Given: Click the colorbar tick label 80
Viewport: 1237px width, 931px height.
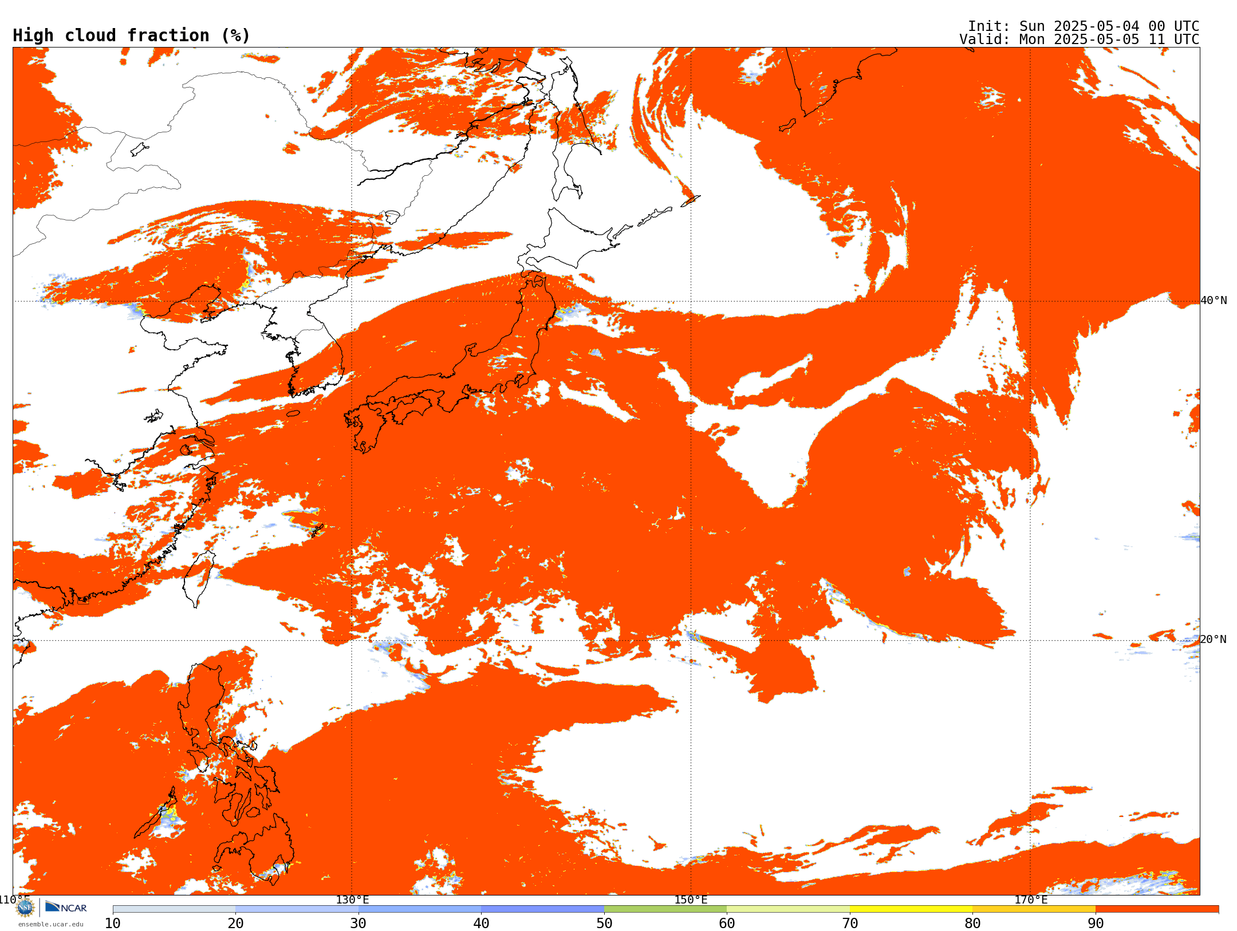Looking at the screenshot, I should pos(972,924).
